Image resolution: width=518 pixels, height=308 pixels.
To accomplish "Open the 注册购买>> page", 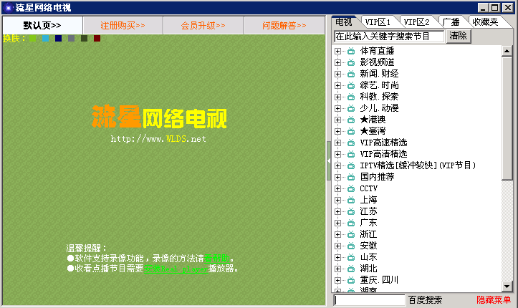I will 123,25.
